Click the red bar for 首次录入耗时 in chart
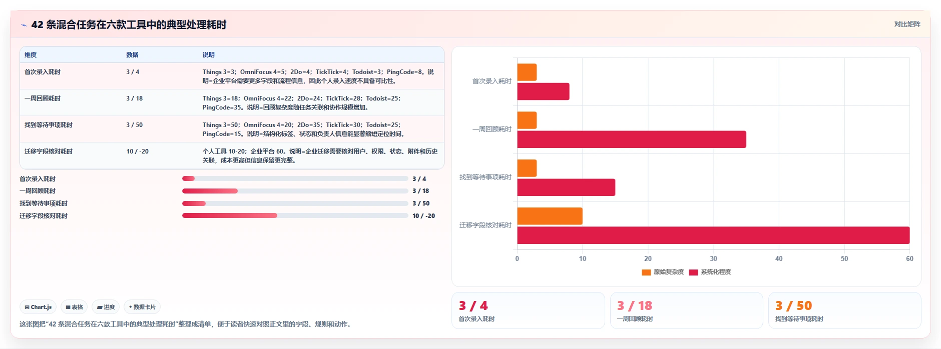 [543, 91]
